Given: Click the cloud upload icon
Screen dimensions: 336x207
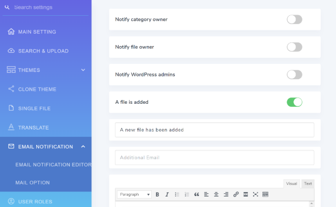Looking at the screenshot, I should pos(11,51).
